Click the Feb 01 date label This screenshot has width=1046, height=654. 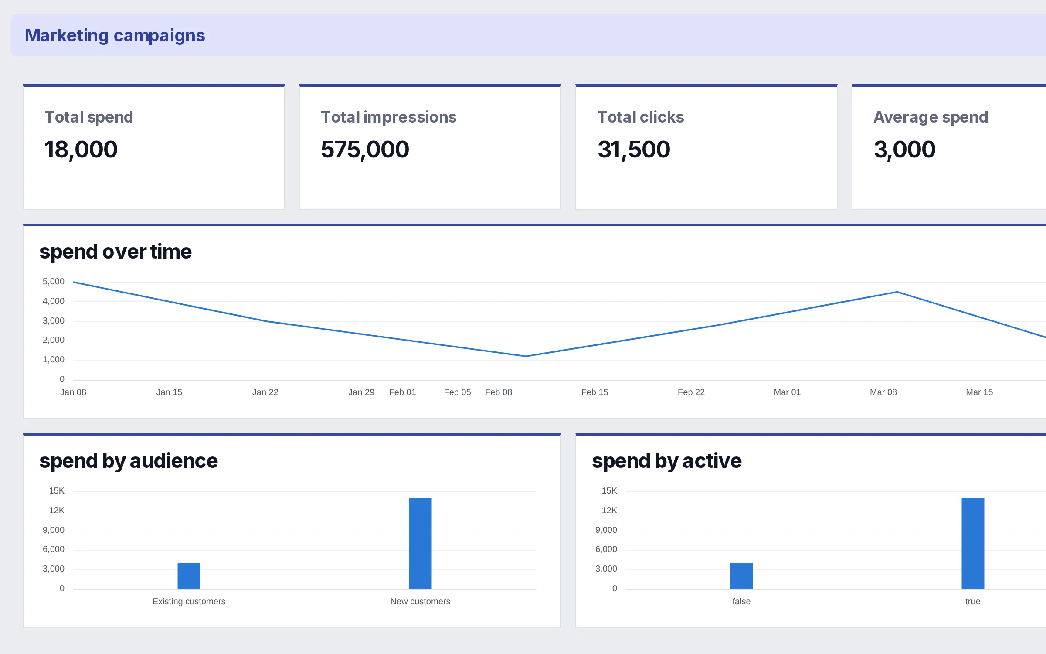(402, 392)
